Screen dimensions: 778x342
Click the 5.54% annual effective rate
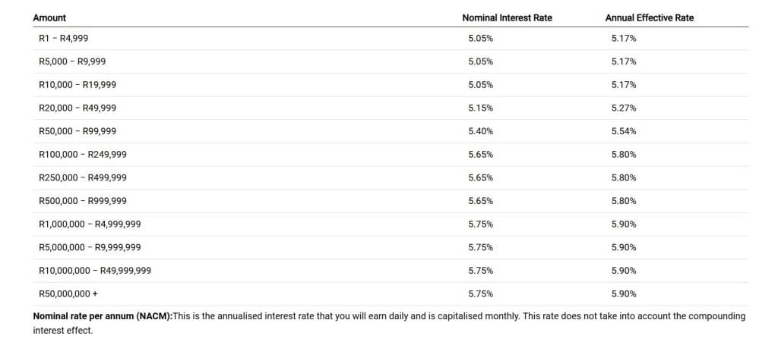[x=623, y=131]
